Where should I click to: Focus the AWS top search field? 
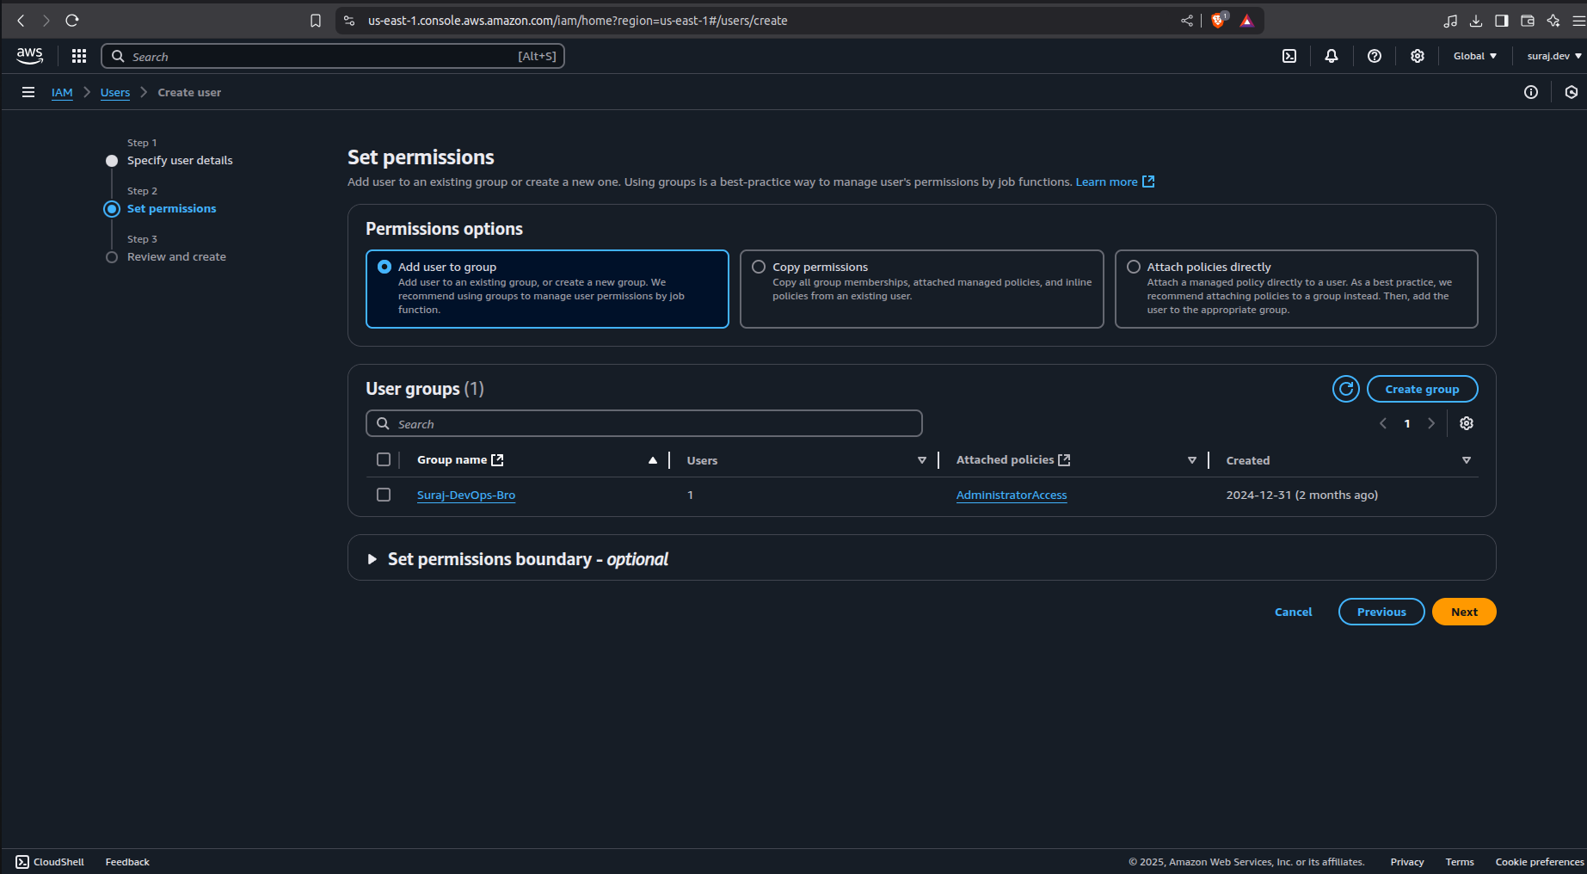pos(333,56)
